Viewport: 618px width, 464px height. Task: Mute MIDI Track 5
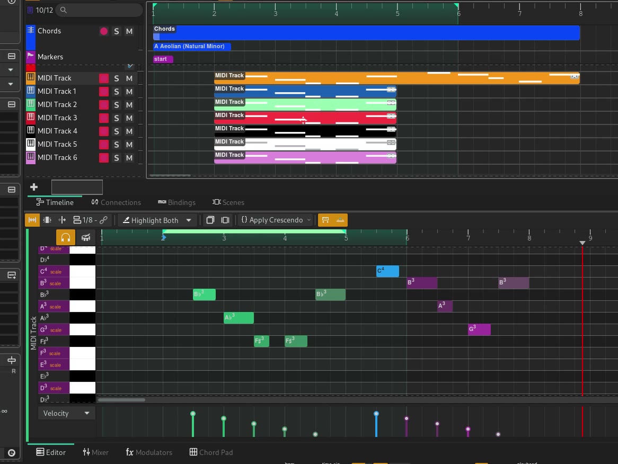129,145
